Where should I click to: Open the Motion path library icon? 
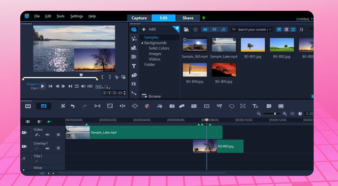(134, 93)
